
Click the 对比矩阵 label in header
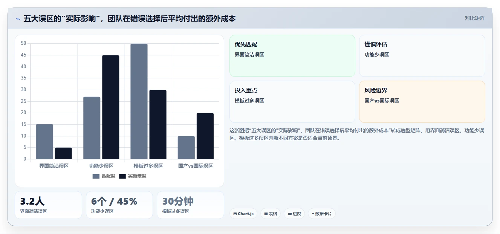point(474,18)
